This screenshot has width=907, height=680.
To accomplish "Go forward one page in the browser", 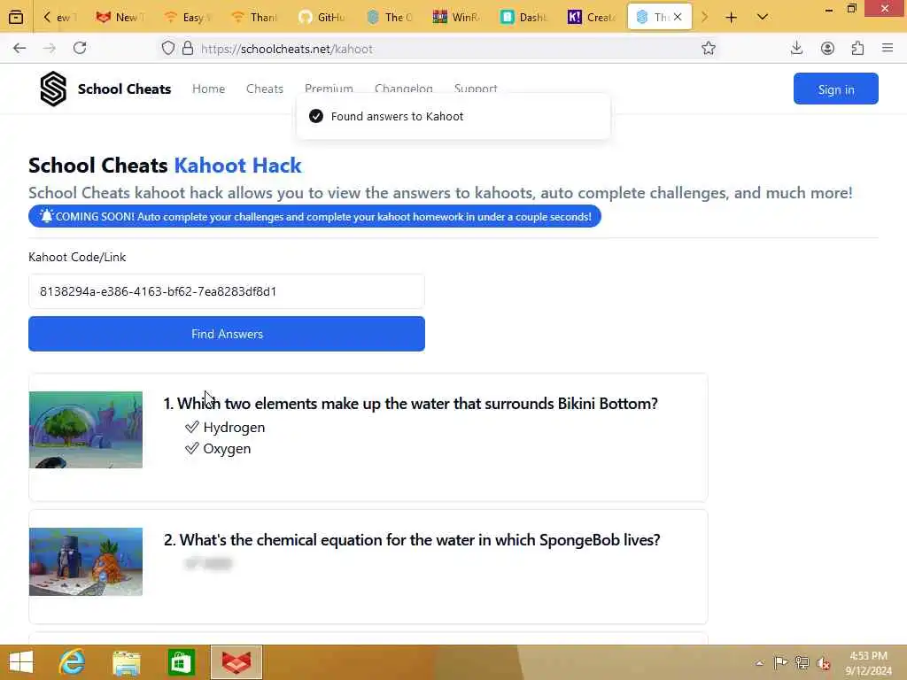I will pos(50,49).
